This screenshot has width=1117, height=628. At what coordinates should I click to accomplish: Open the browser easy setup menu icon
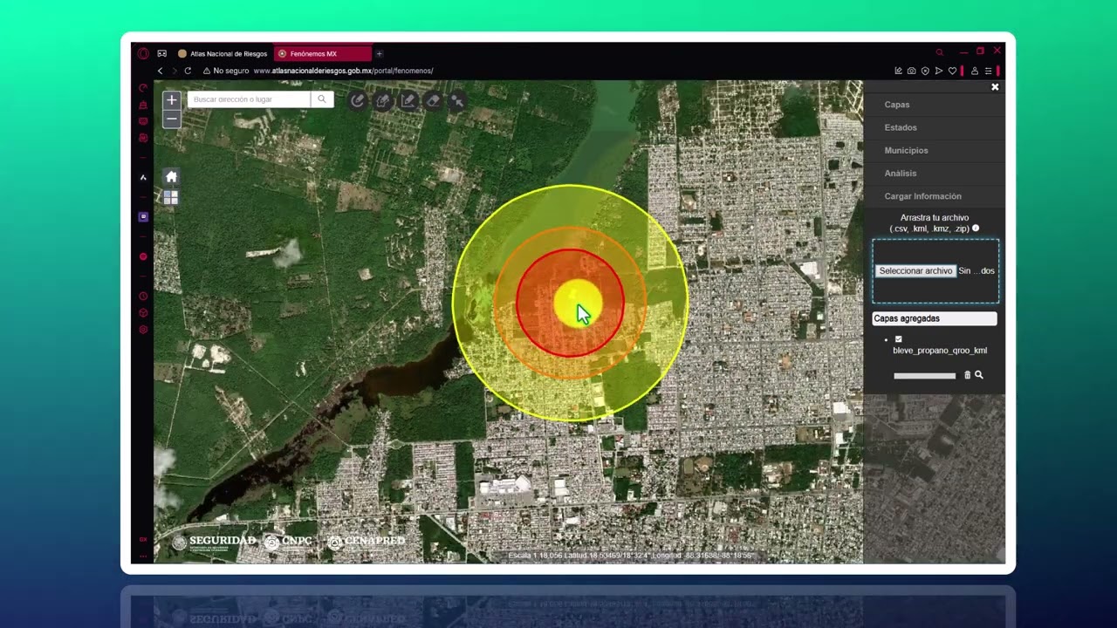pyautogui.click(x=988, y=71)
